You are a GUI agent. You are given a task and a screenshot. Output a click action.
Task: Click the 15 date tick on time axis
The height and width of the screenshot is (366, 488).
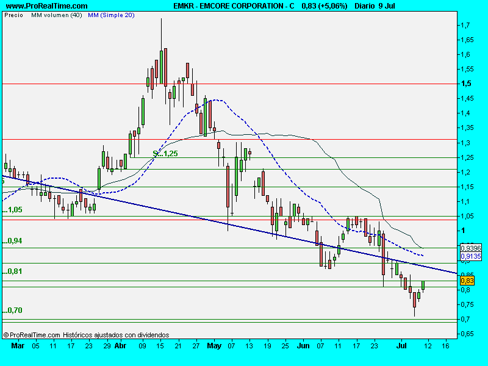click(160, 346)
